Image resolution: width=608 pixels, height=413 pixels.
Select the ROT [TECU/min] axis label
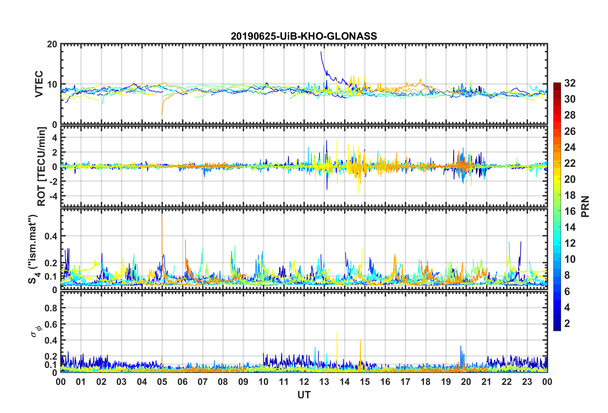click(x=41, y=167)
